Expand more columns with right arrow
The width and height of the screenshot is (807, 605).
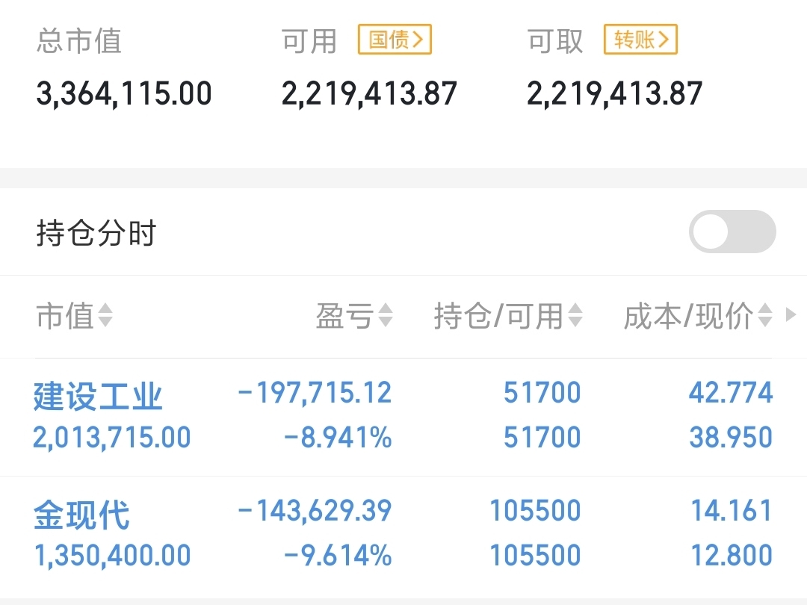tap(791, 314)
